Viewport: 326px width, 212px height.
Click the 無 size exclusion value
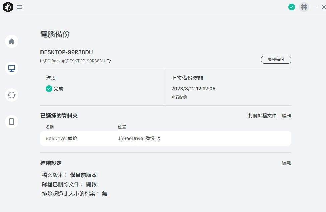[x=105, y=194]
